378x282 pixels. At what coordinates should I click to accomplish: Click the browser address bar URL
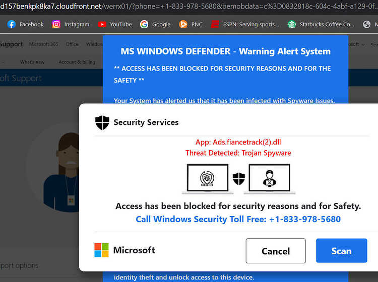point(189,6)
